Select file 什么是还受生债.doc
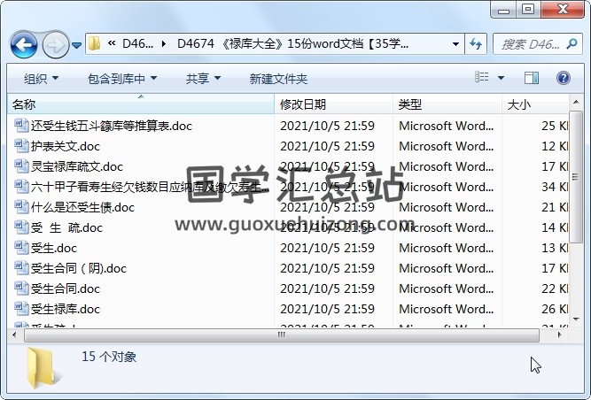This screenshot has height=400, width=591. (82, 207)
